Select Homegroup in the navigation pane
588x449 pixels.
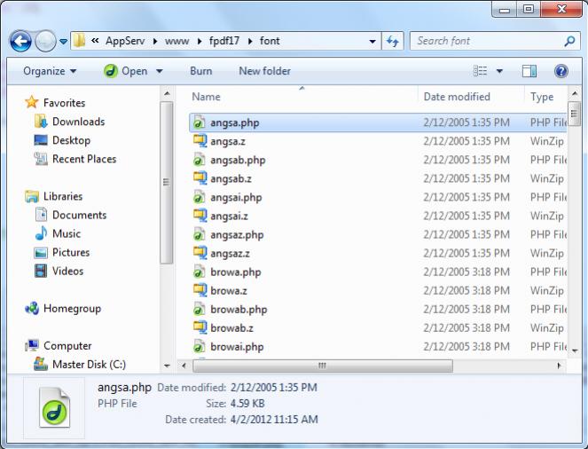(72, 308)
